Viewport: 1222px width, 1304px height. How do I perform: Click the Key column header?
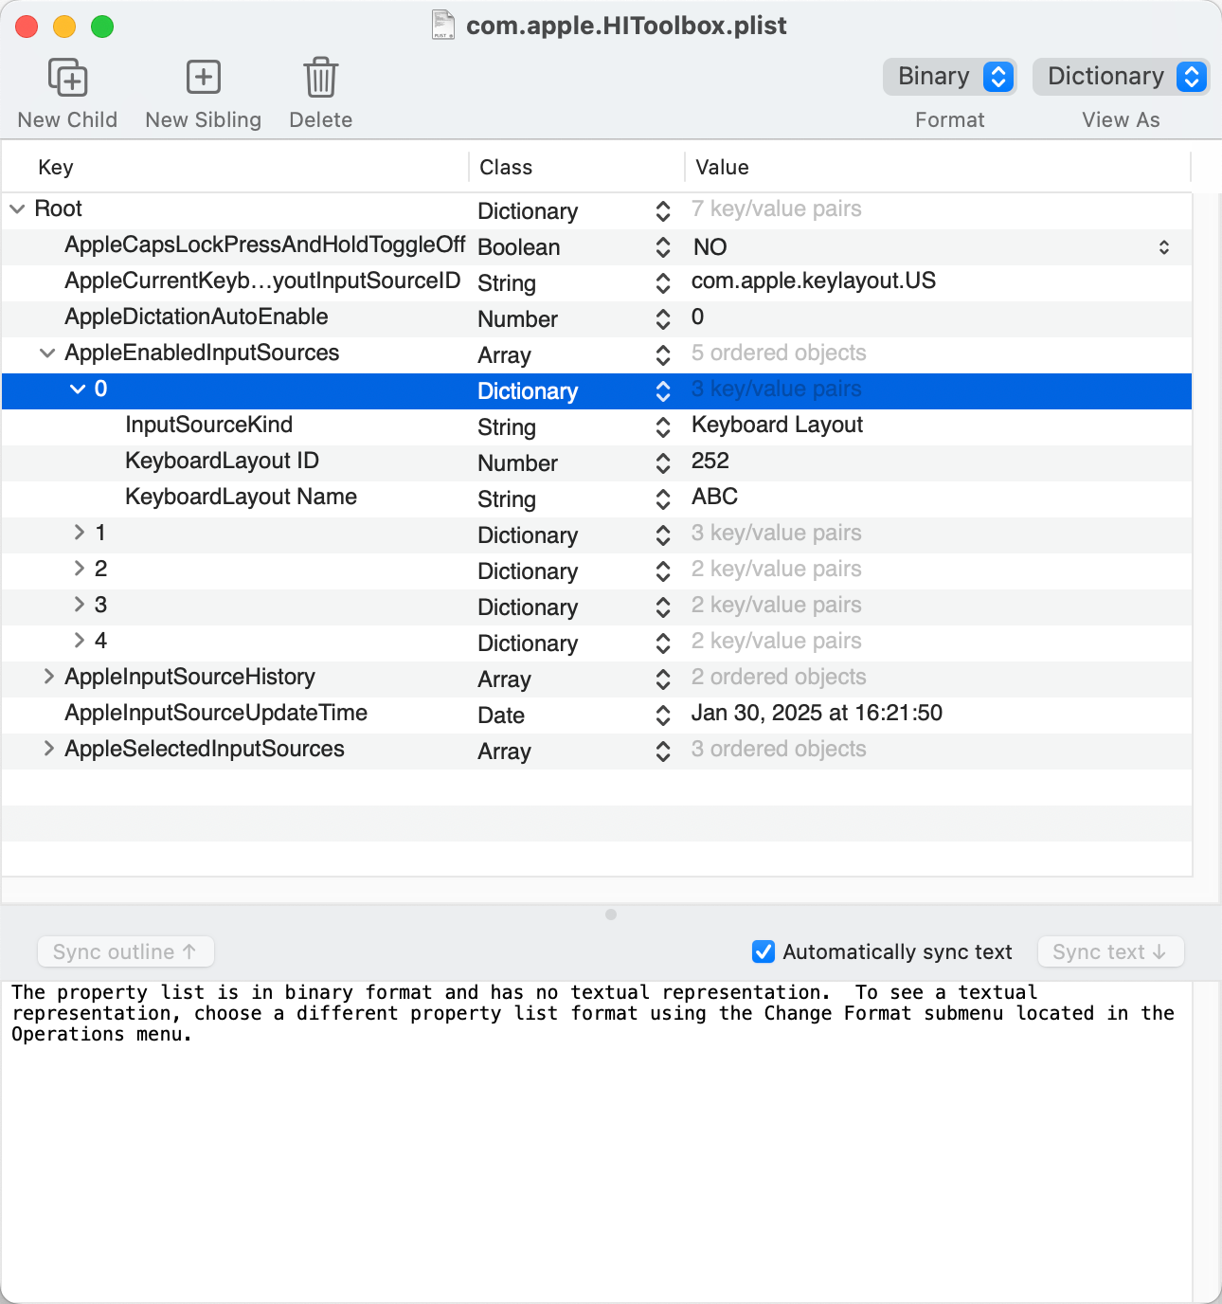pyautogui.click(x=56, y=168)
